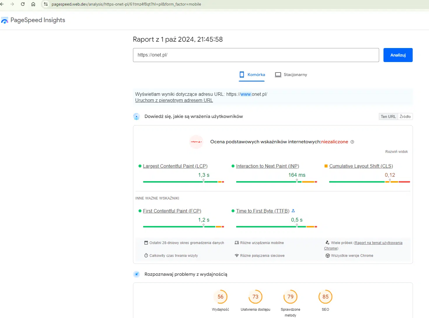
Task: Click the TTFB experimental flask icon
Action: [293, 211]
